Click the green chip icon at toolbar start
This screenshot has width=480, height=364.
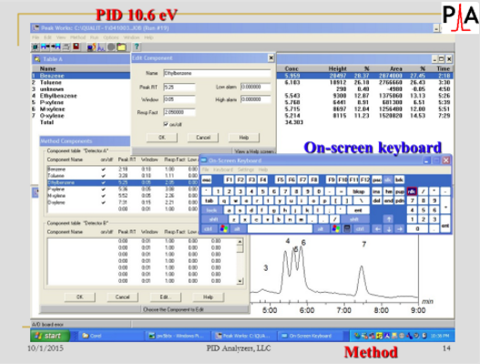click(x=36, y=47)
